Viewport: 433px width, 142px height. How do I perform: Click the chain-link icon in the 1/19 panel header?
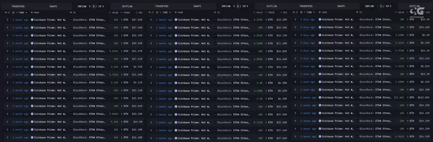tap(297, 13)
